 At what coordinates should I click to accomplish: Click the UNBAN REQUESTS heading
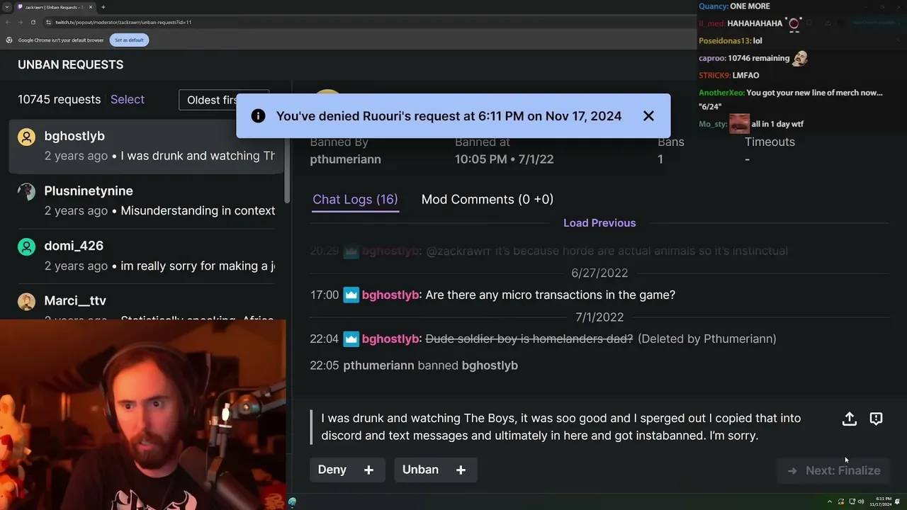point(70,64)
